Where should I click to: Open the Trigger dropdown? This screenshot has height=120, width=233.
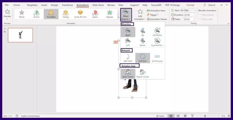pos(153,15)
